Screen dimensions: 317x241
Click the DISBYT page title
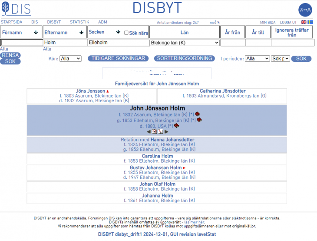tap(157, 8)
